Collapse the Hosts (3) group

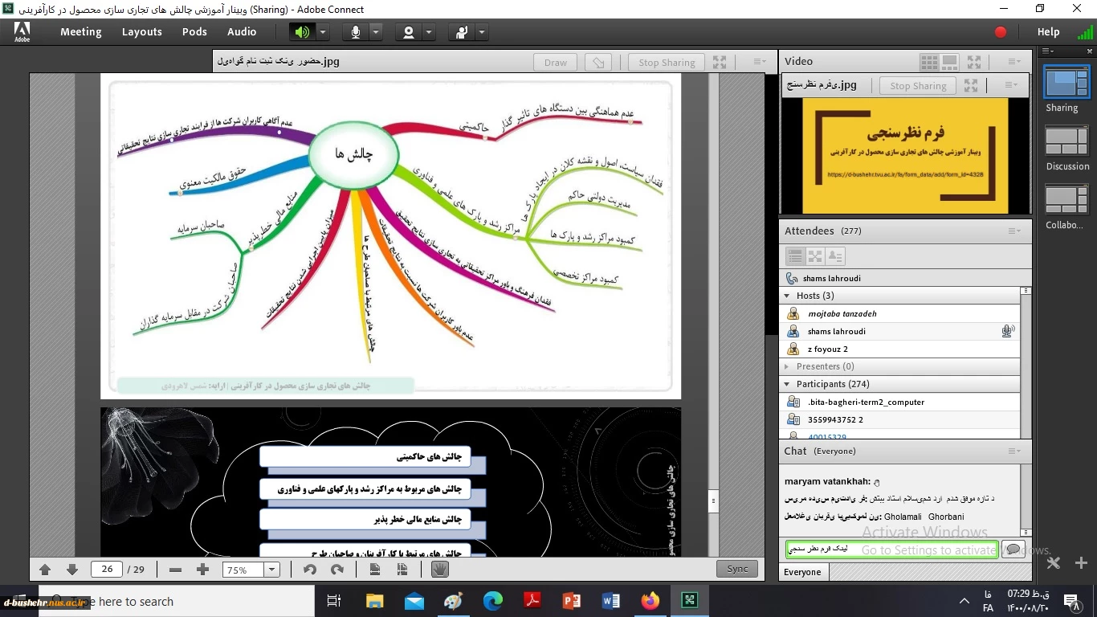(x=788, y=296)
